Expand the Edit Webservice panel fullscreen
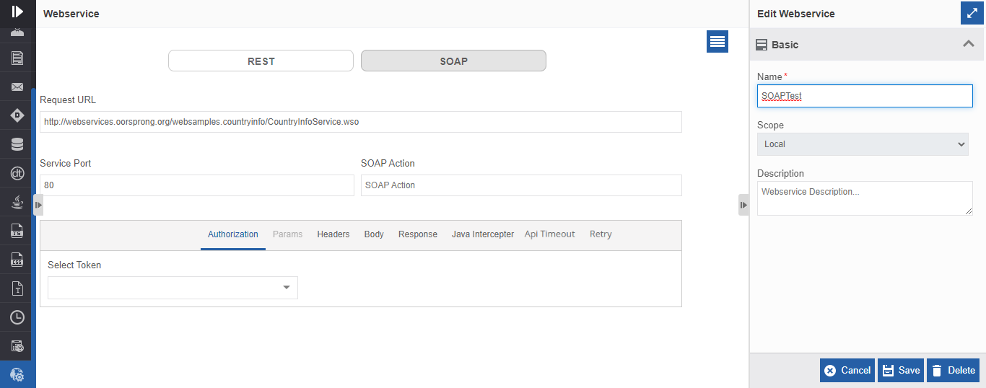The height and width of the screenshot is (388, 986). [x=972, y=13]
